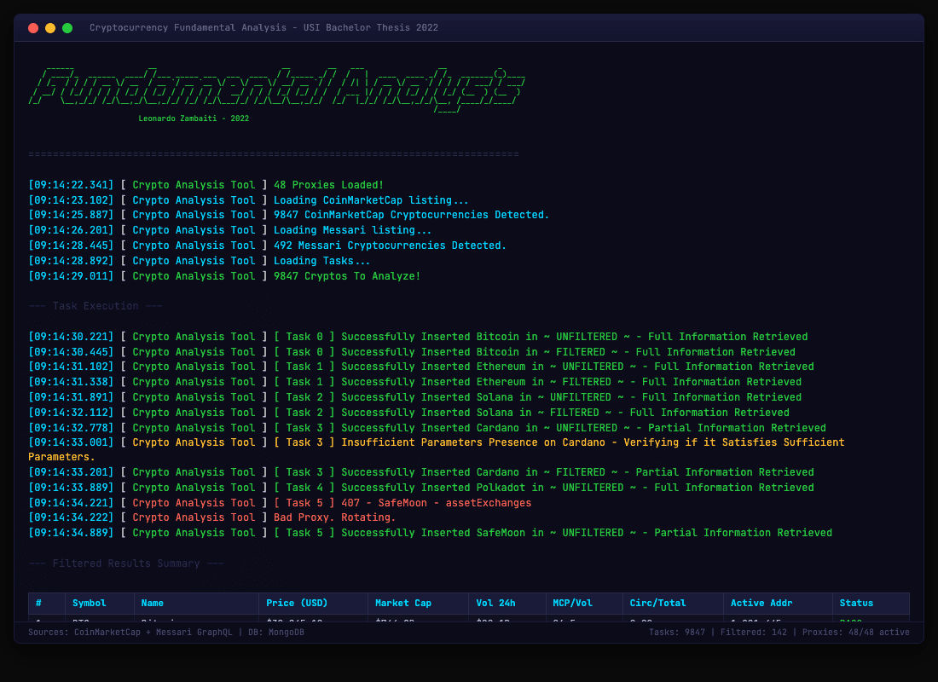The width and height of the screenshot is (938, 682).
Task: Click the Task Execution section heading
Action: coord(95,306)
